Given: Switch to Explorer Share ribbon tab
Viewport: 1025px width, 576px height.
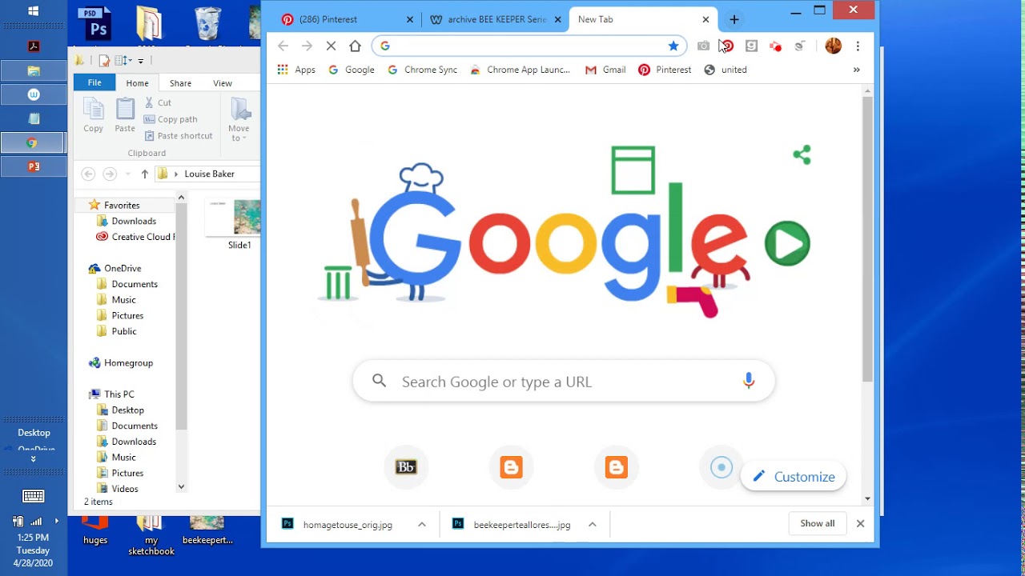Looking at the screenshot, I should 180,83.
